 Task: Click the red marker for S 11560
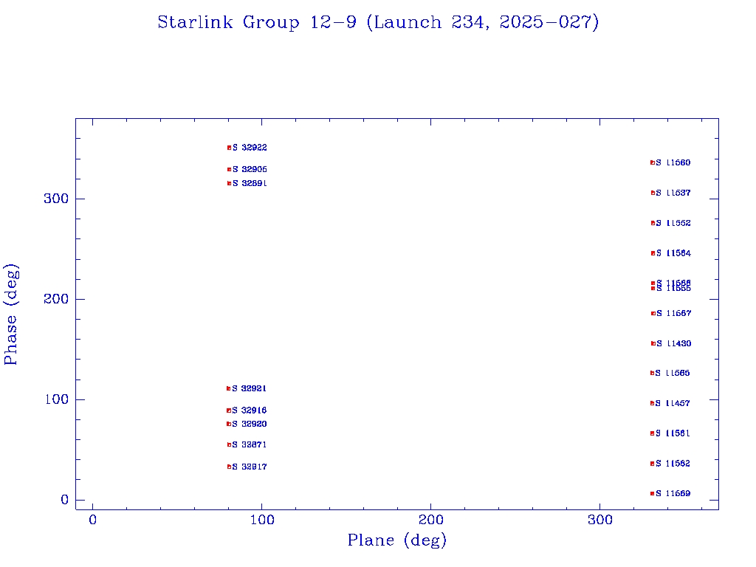[x=653, y=162]
